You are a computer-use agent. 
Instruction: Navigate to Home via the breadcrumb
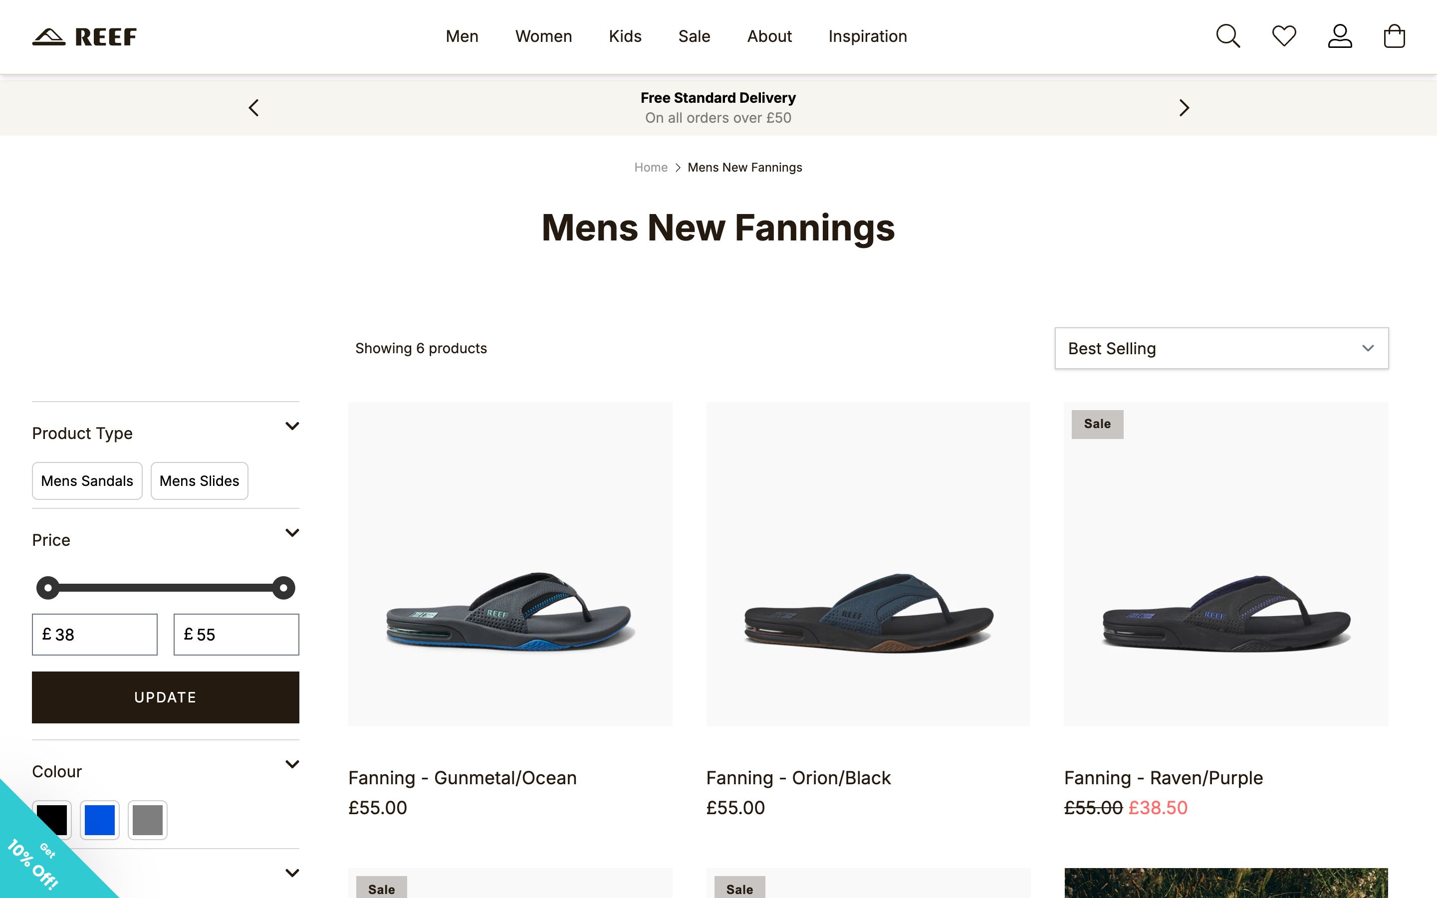click(x=650, y=168)
